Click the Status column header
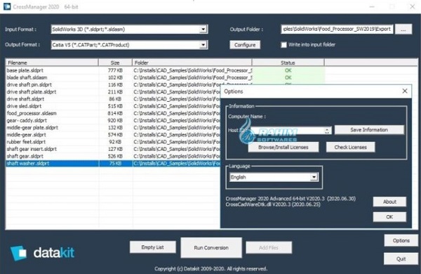 click(x=288, y=63)
